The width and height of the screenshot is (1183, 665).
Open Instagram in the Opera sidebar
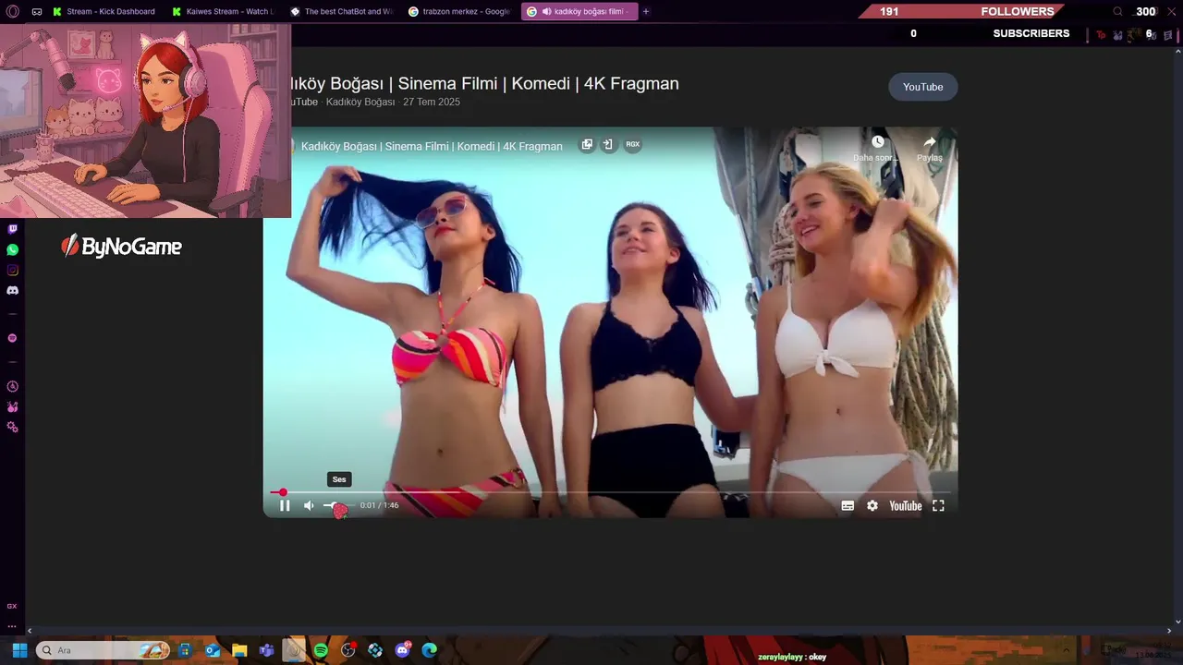click(x=12, y=270)
